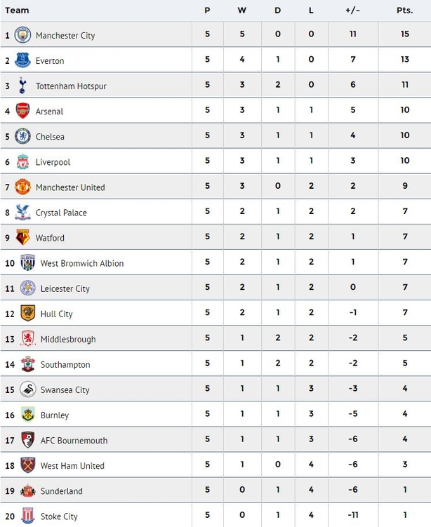Sort by the W wins column header
The height and width of the screenshot is (527, 431).
pos(242,10)
